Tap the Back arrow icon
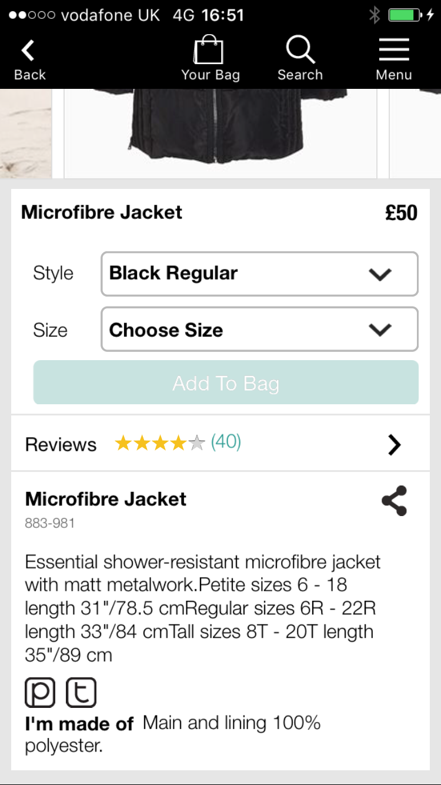Screen dimensions: 441x785 (28, 52)
